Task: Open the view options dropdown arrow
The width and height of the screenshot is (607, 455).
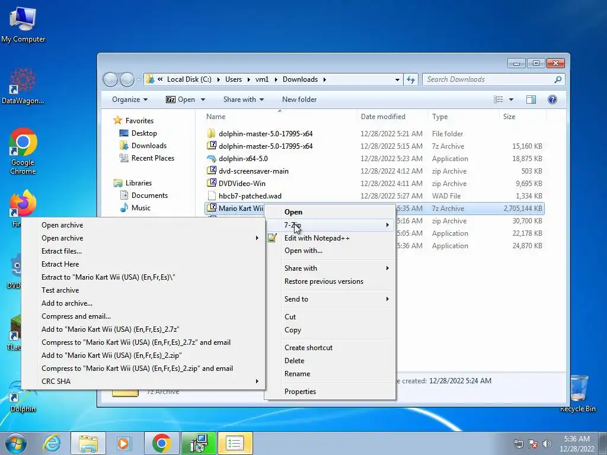Action: click(x=511, y=100)
